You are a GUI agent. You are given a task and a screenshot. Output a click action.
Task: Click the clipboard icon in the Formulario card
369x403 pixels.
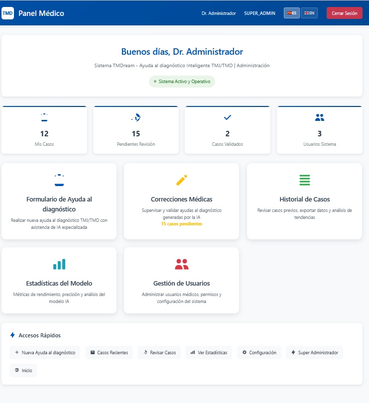tap(59, 180)
